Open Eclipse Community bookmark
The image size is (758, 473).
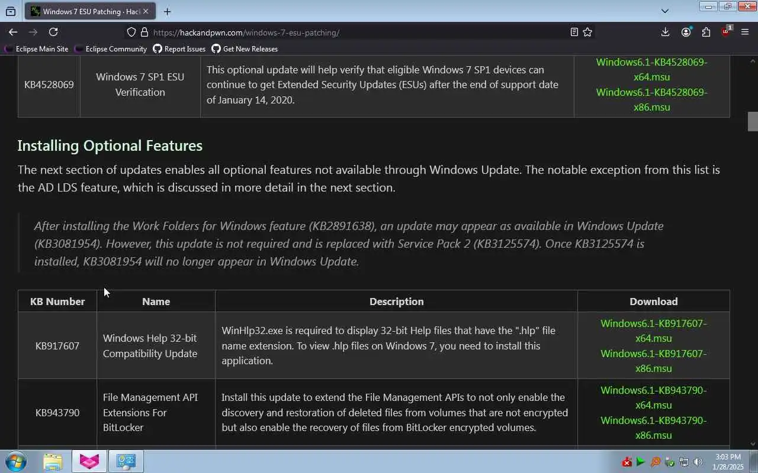[111, 49]
